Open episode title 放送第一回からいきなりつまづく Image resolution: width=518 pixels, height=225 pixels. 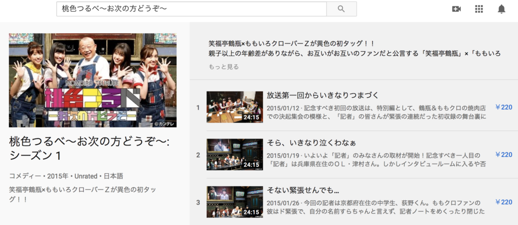pos(322,96)
